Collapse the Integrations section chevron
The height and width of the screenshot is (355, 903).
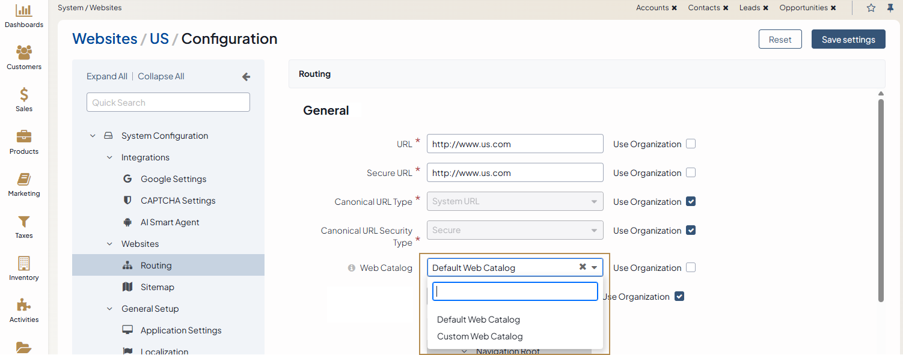click(109, 157)
